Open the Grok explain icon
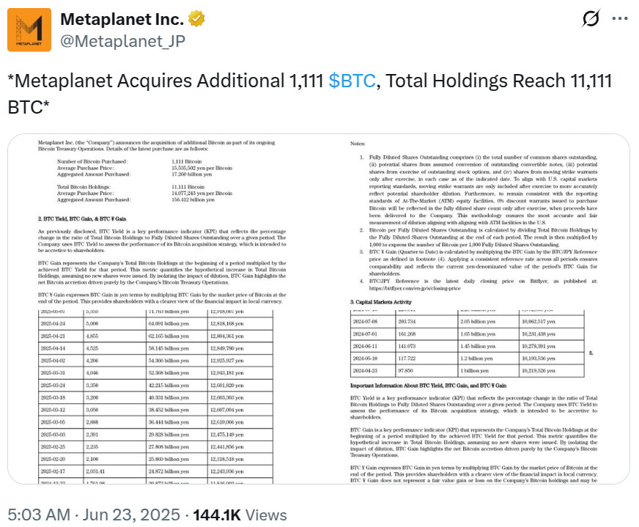The height and width of the screenshot is (527, 639). 588,19
